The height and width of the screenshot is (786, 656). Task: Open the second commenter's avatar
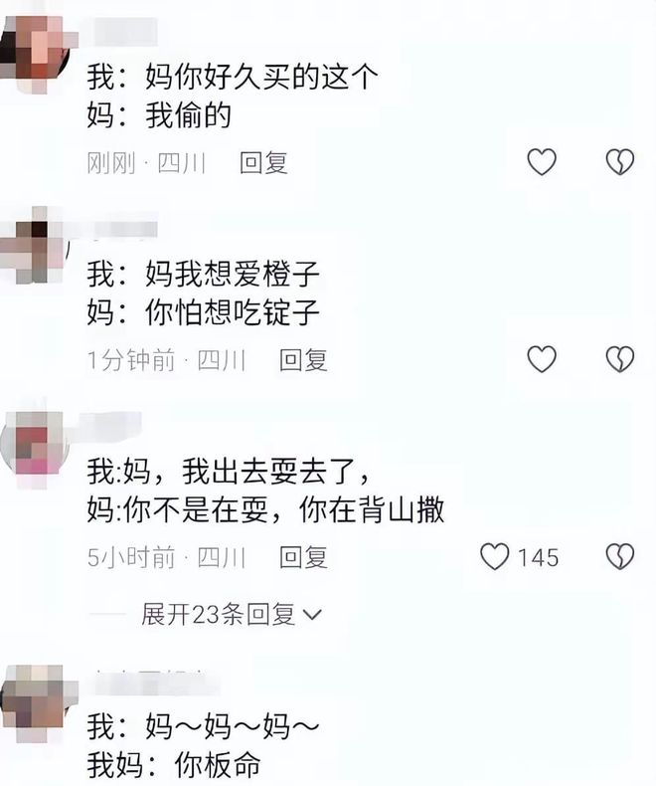(x=33, y=246)
